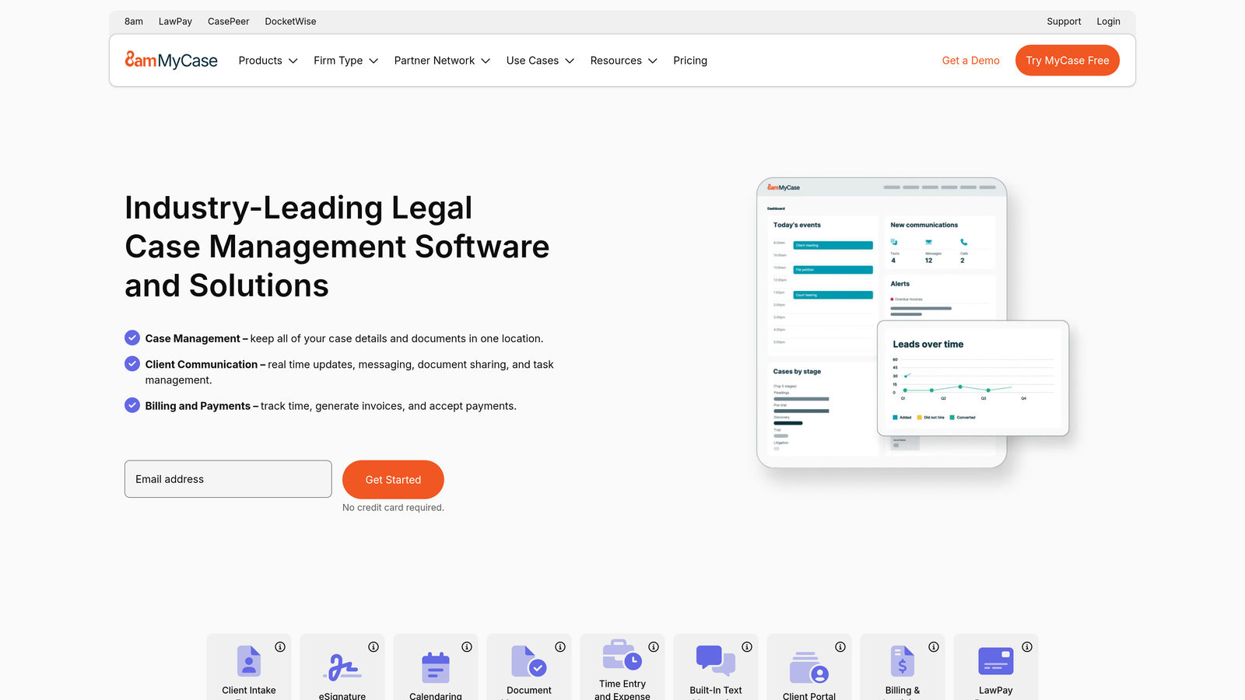Open the Time Entry and Expense icon
Viewport: 1245px width, 700px height.
click(622, 655)
